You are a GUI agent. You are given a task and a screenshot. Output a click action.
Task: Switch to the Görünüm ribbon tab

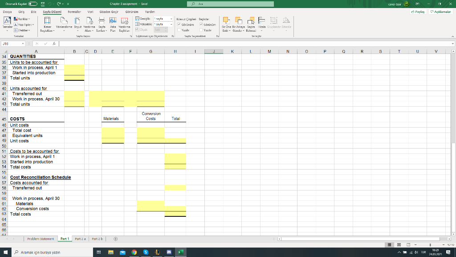132,12
